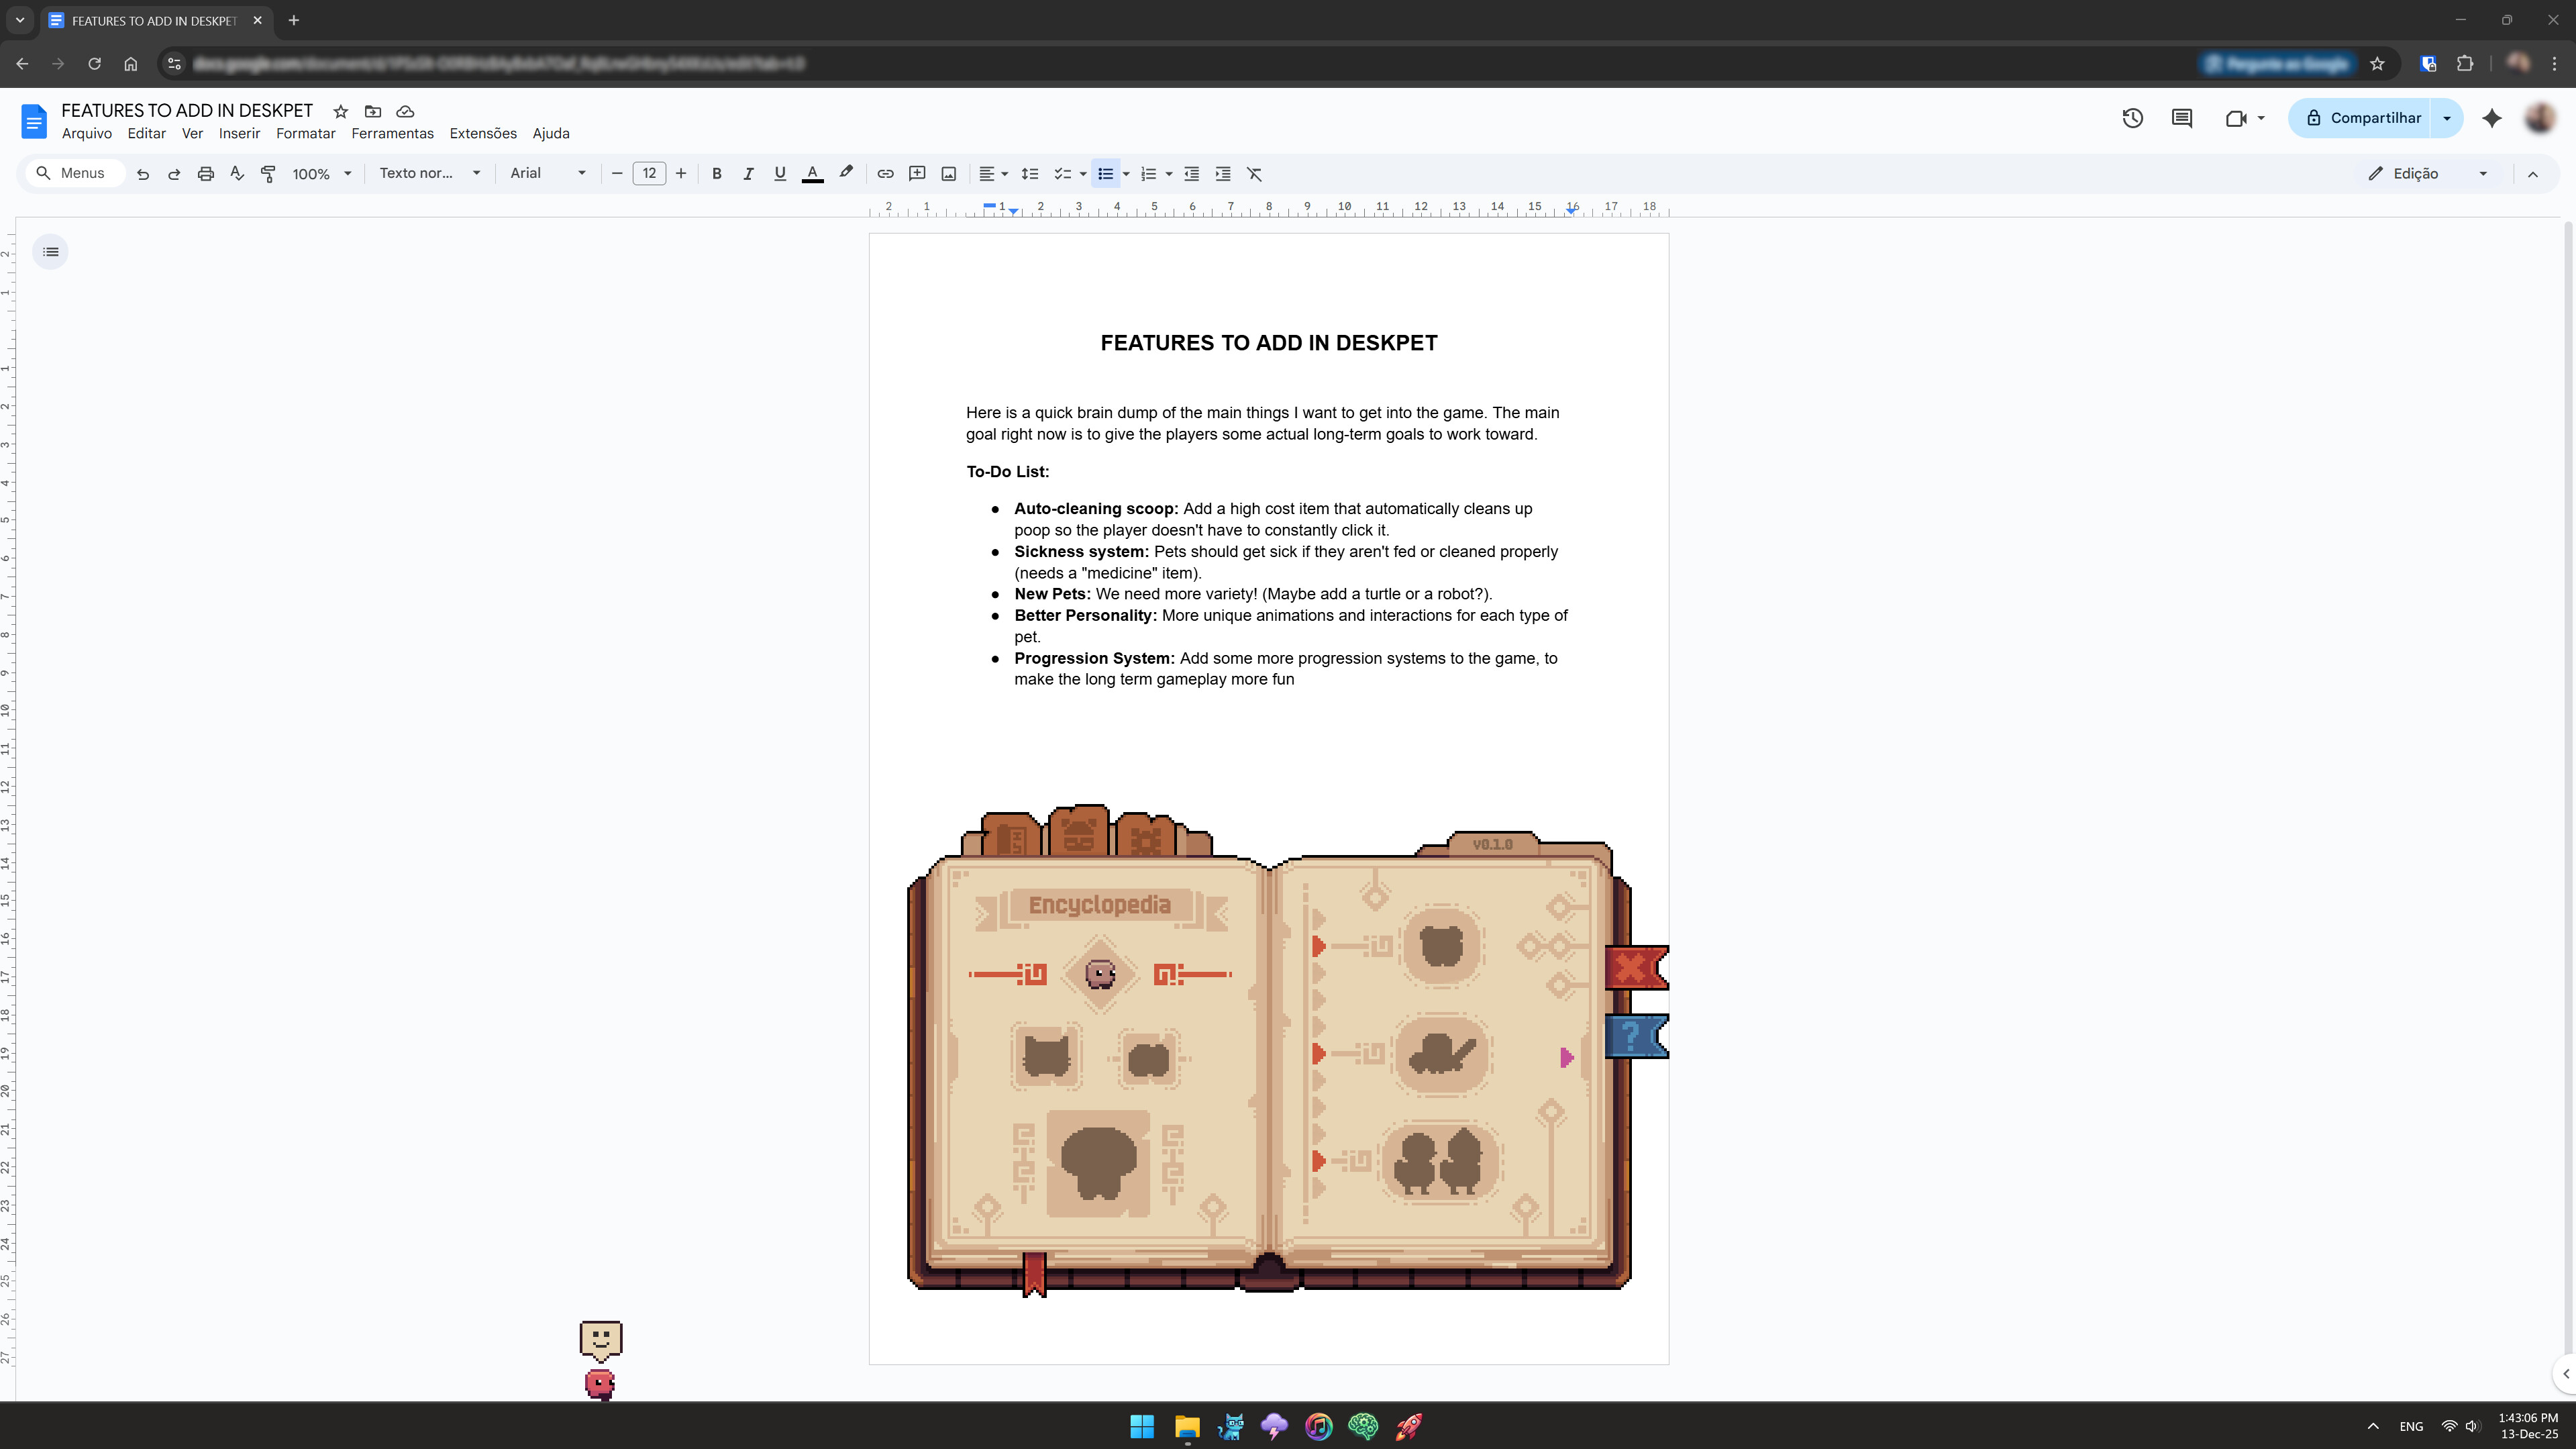
Task: Expand the zoom level dropdown
Action: [x=322, y=173]
